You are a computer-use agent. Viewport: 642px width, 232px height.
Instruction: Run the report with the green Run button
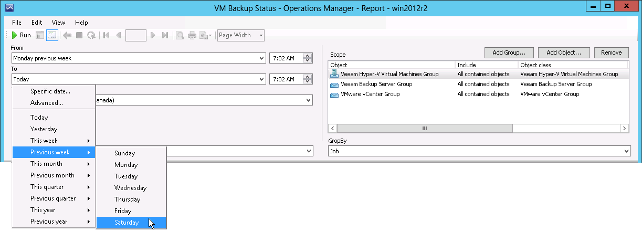(x=22, y=35)
